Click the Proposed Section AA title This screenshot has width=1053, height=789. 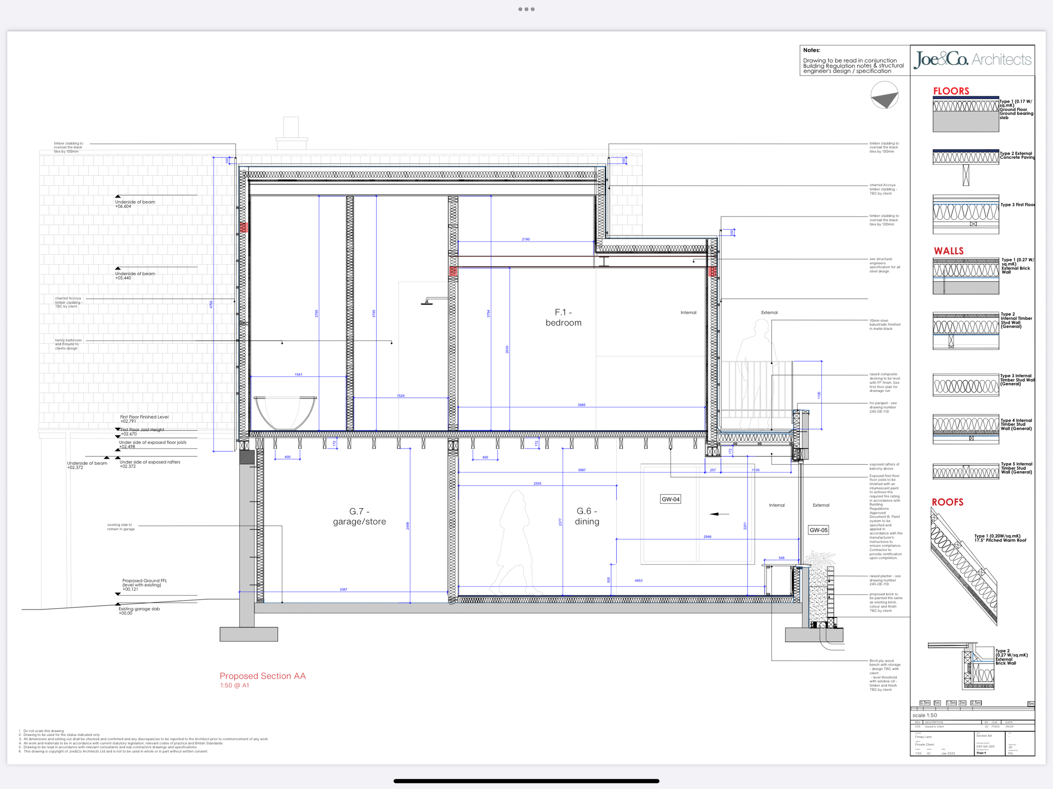point(262,676)
